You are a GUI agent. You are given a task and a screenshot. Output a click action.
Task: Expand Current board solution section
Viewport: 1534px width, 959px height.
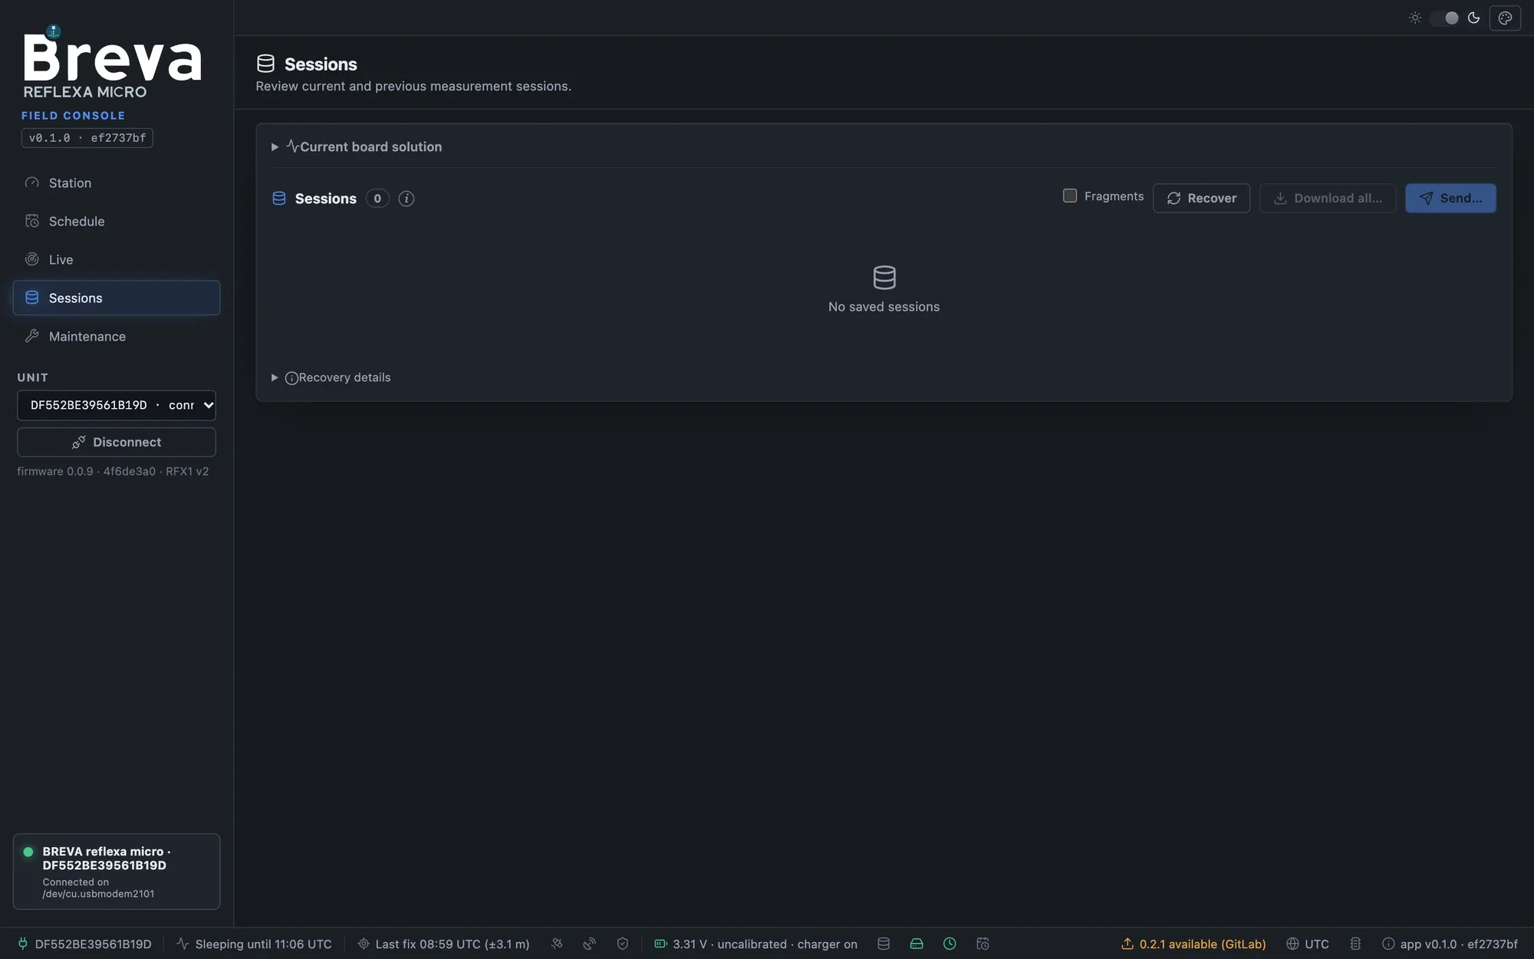[357, 147]
